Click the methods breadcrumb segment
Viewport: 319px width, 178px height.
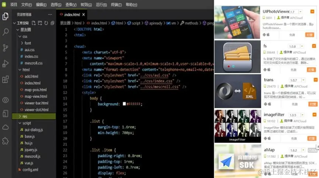click(x=189, y=23)
